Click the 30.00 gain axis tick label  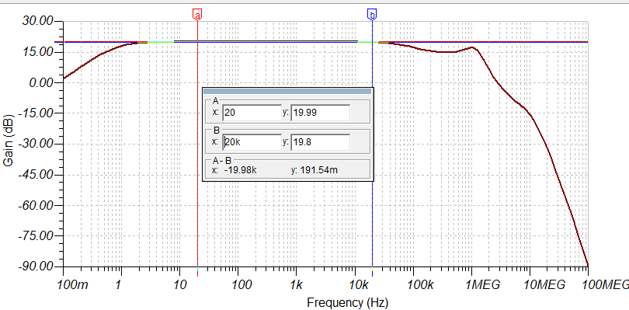[38, 21]
